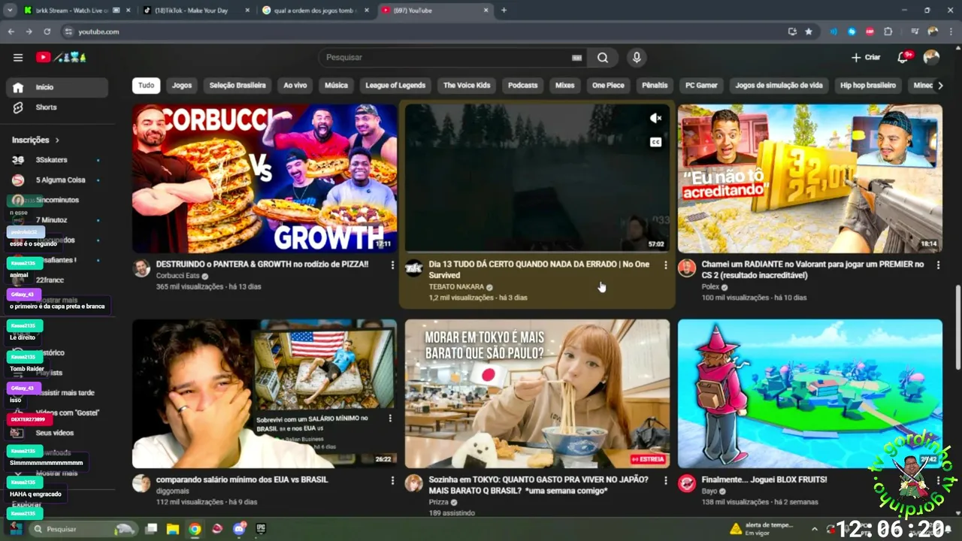Select the One Piece chip
Screen dimensions: 962x541
(608, 85)
